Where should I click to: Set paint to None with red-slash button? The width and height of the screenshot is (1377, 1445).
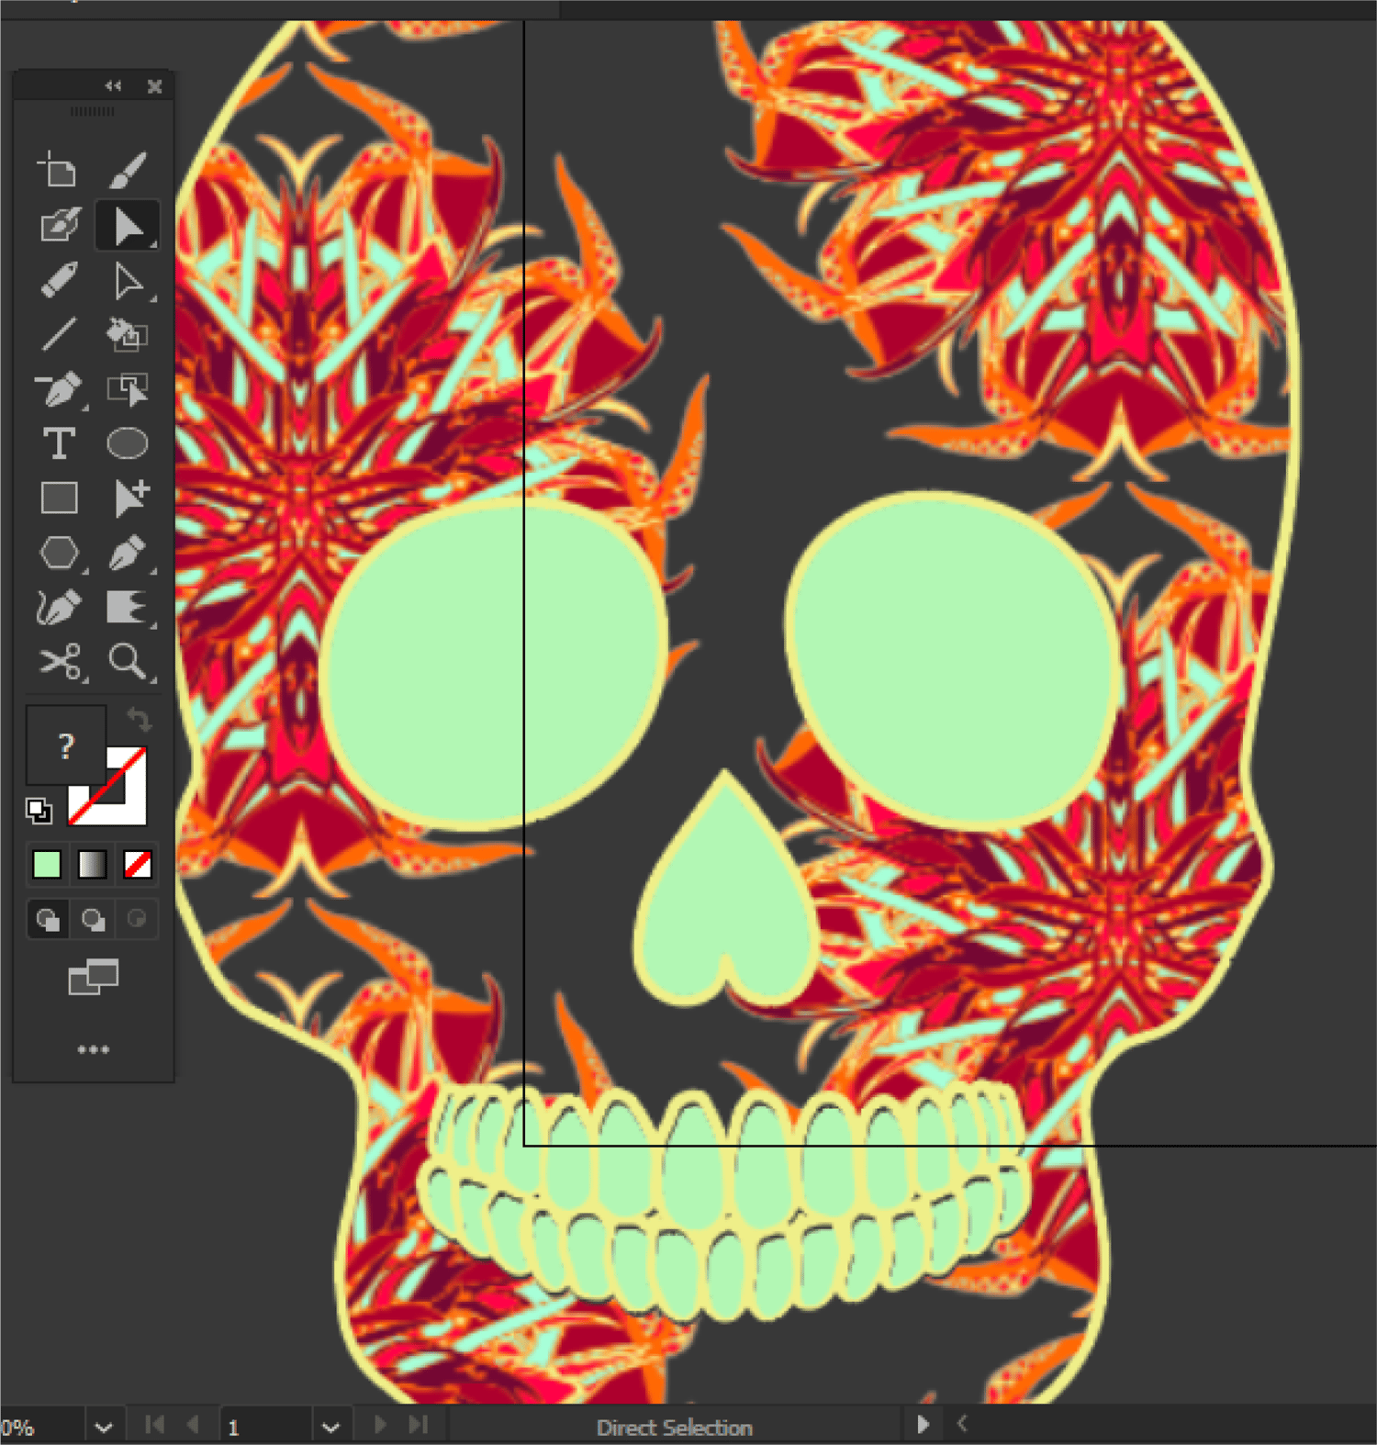tap(137, 864)
